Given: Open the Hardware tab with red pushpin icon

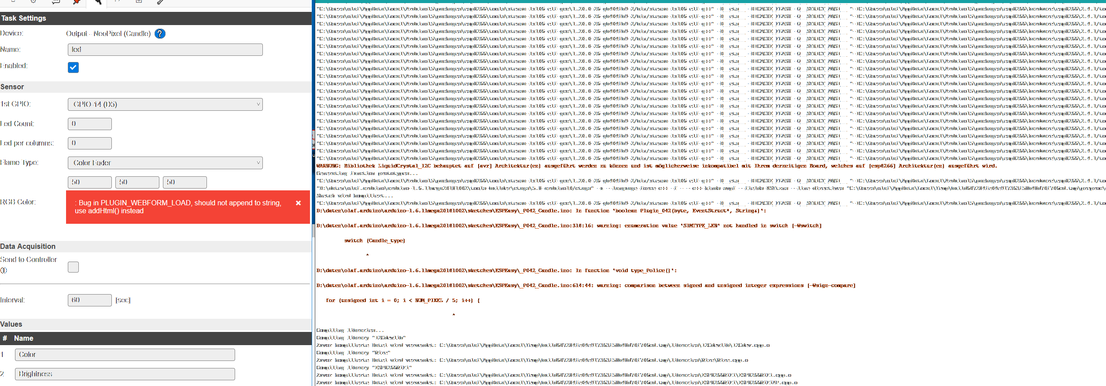Looking at the screenshot, I should coord(77,2).
